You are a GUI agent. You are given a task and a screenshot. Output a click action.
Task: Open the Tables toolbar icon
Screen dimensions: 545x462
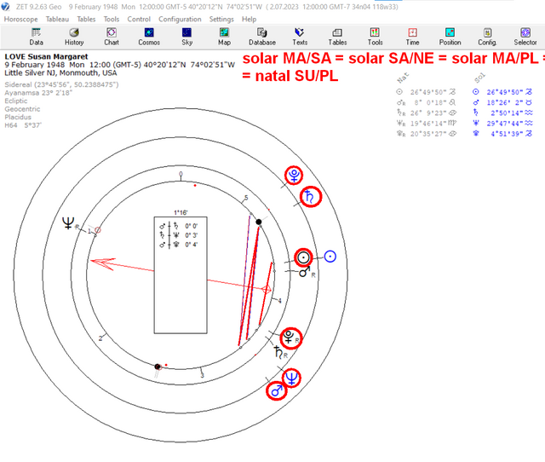coord(337,37)
